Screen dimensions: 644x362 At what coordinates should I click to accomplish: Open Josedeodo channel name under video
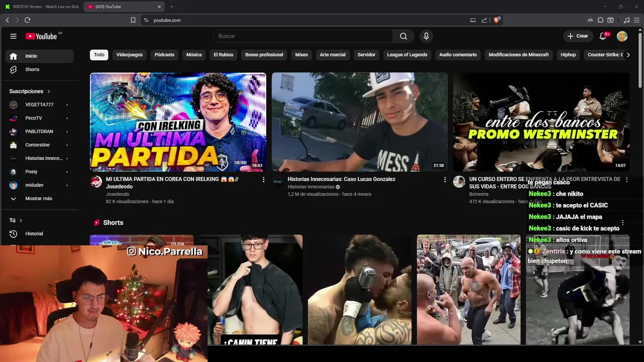(x=118, y=194)
